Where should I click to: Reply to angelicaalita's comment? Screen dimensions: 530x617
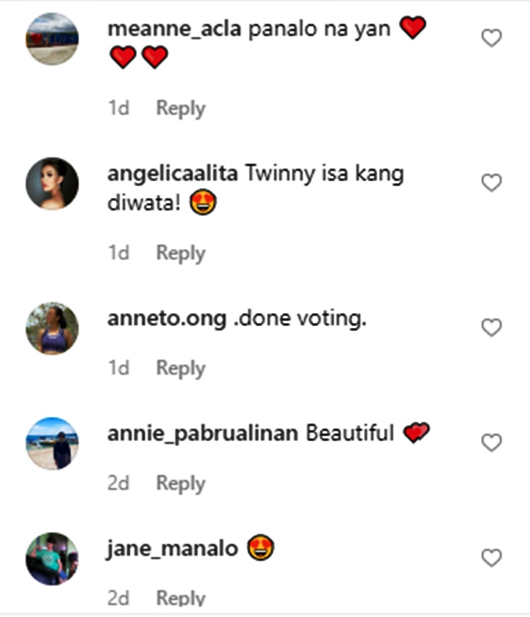pos(181,253)
